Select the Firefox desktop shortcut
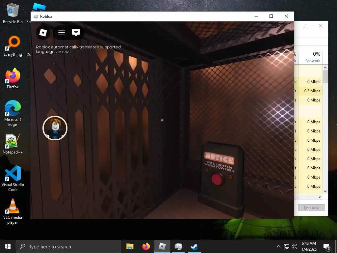The width and height of the screenshot is (337, 253). [x=13, y=78]
